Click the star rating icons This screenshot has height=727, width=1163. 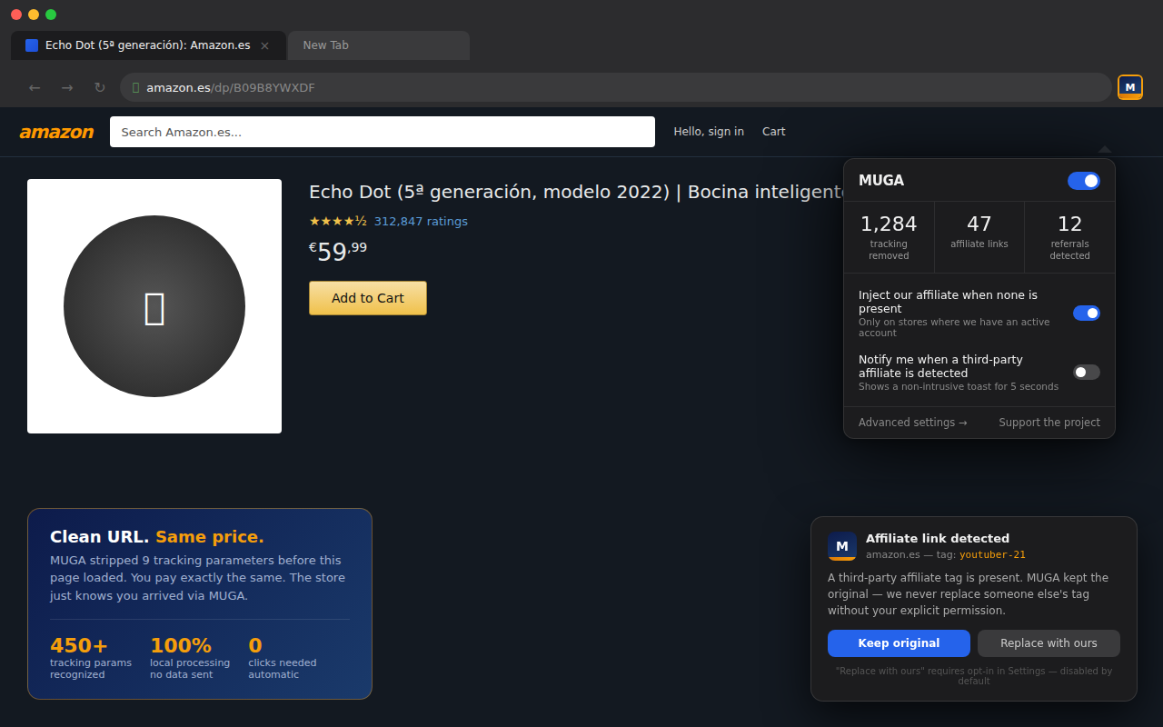pyautogui.click(x=338, y=221)
